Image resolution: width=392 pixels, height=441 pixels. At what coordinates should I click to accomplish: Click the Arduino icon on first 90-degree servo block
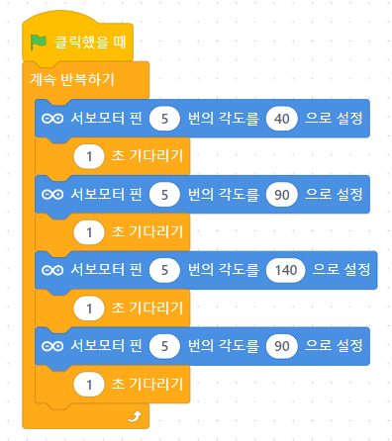52,195
